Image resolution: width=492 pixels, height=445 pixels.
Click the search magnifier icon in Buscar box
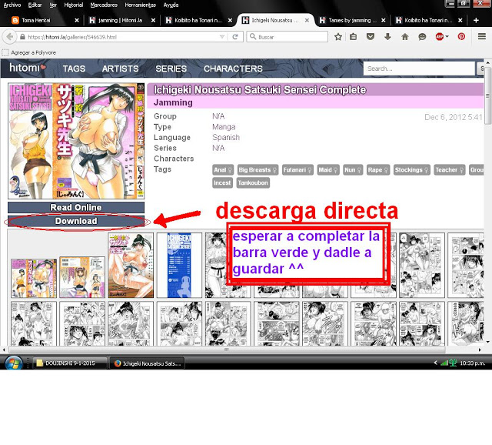coord(253,37)
